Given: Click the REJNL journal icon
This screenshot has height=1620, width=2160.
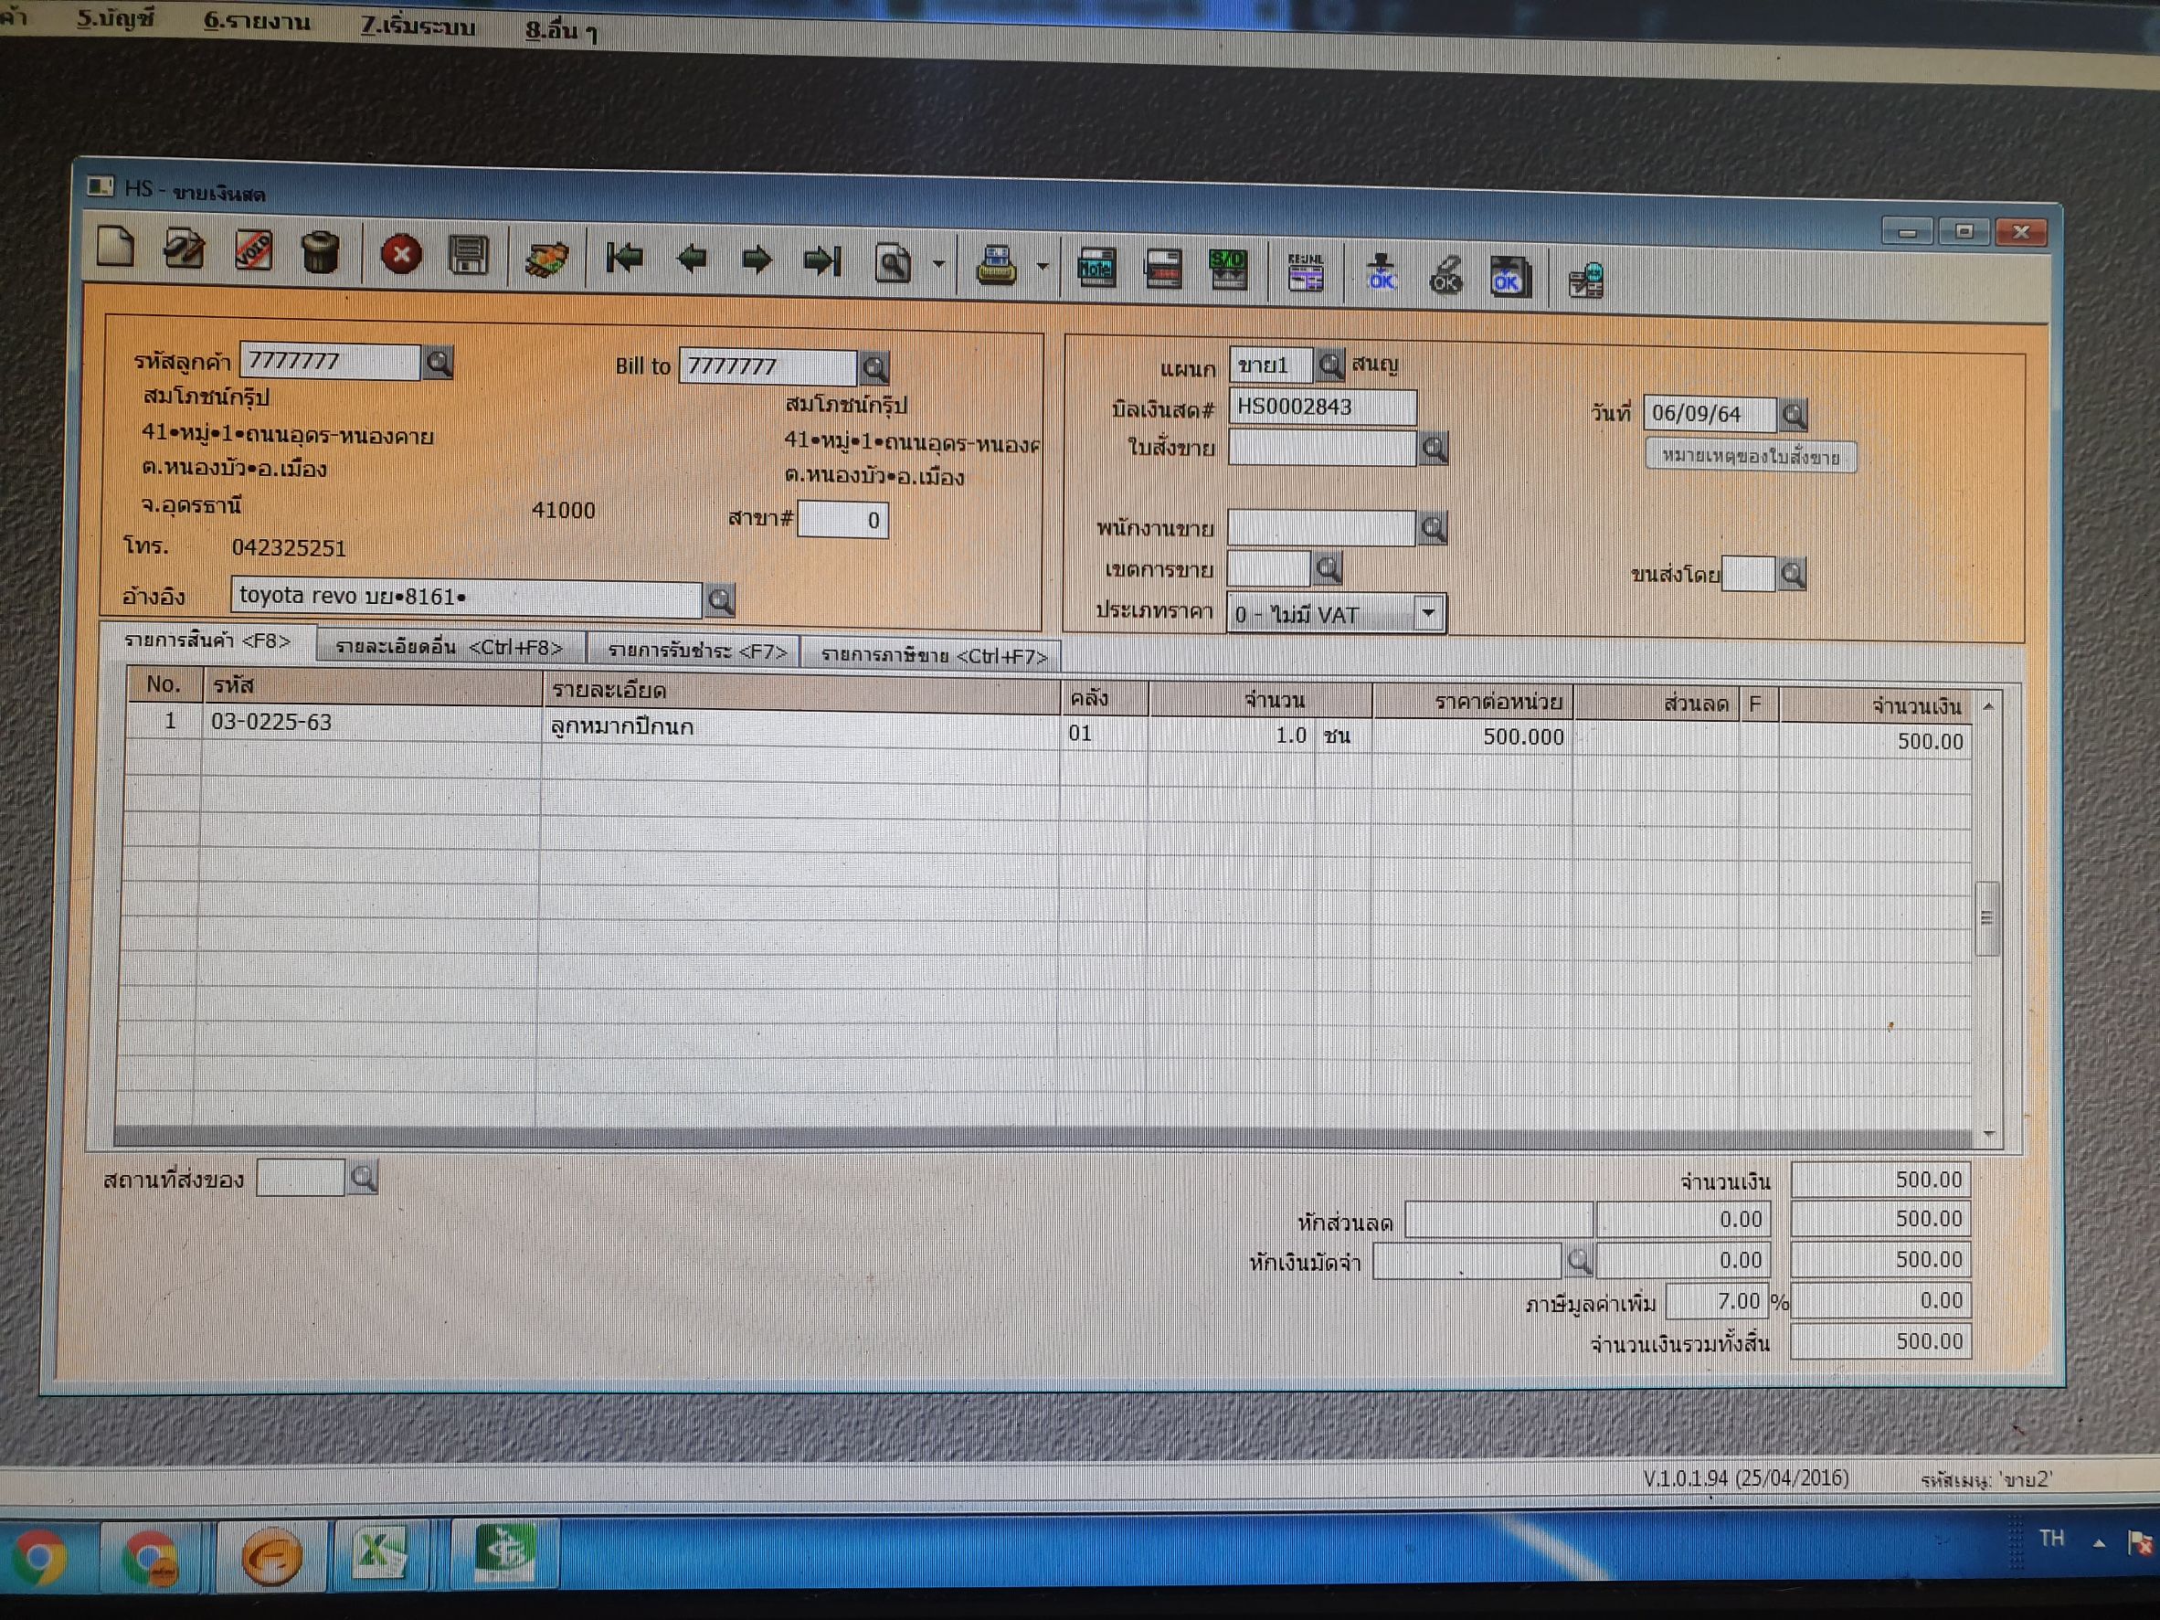Looking at the screenshot, I should [1306, 272].
